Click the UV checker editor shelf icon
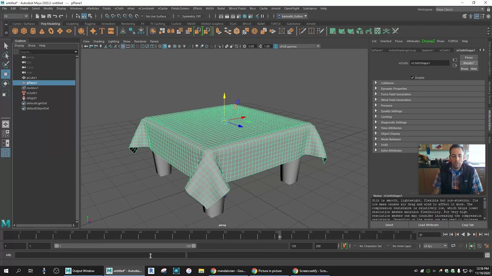This screenshot has width=492, height=276. point(377,31)
